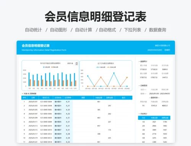Click the blue line legend entry in line chart
Image resolution: width=191 pixels, height=146 pixels.
coord(101,67)
